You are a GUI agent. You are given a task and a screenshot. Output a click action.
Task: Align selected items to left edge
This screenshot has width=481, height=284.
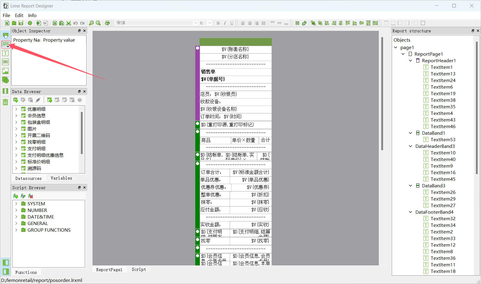click(327, 23)
